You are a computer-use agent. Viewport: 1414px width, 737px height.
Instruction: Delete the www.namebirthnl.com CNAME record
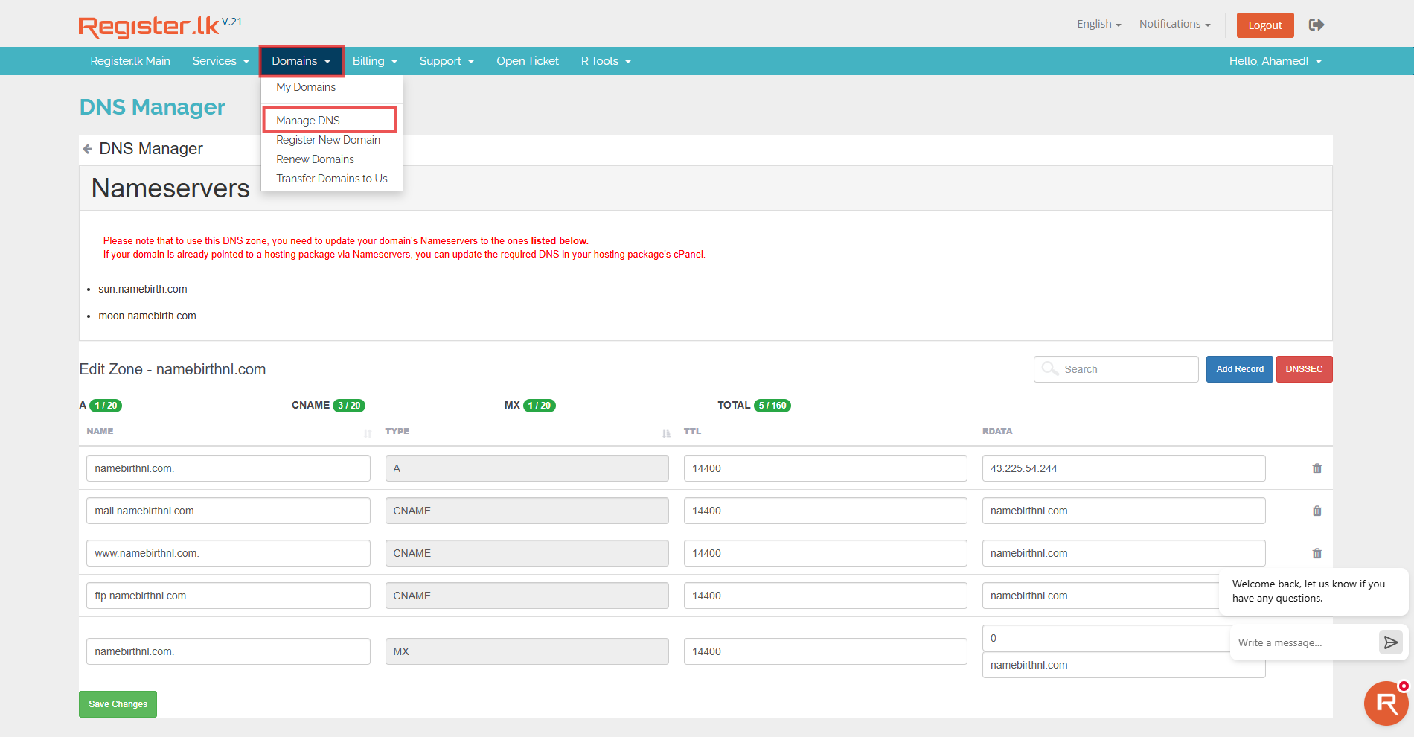pyautogui.click(x=1317, y=553)
